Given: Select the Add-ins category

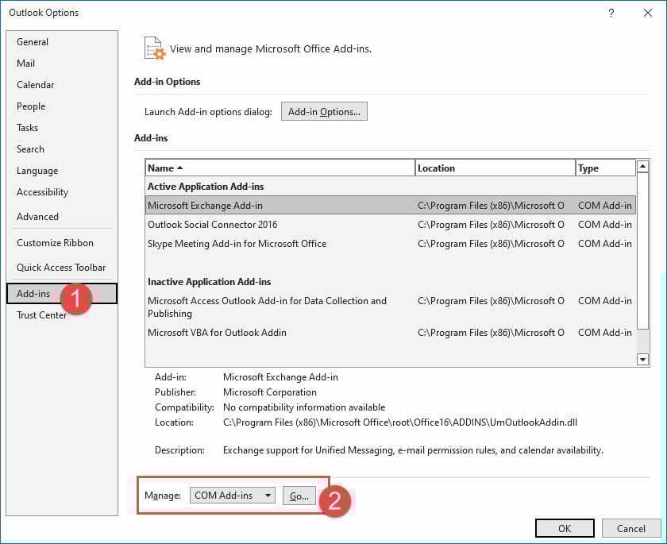Looking at the screenshot, I should click(62, 294).
